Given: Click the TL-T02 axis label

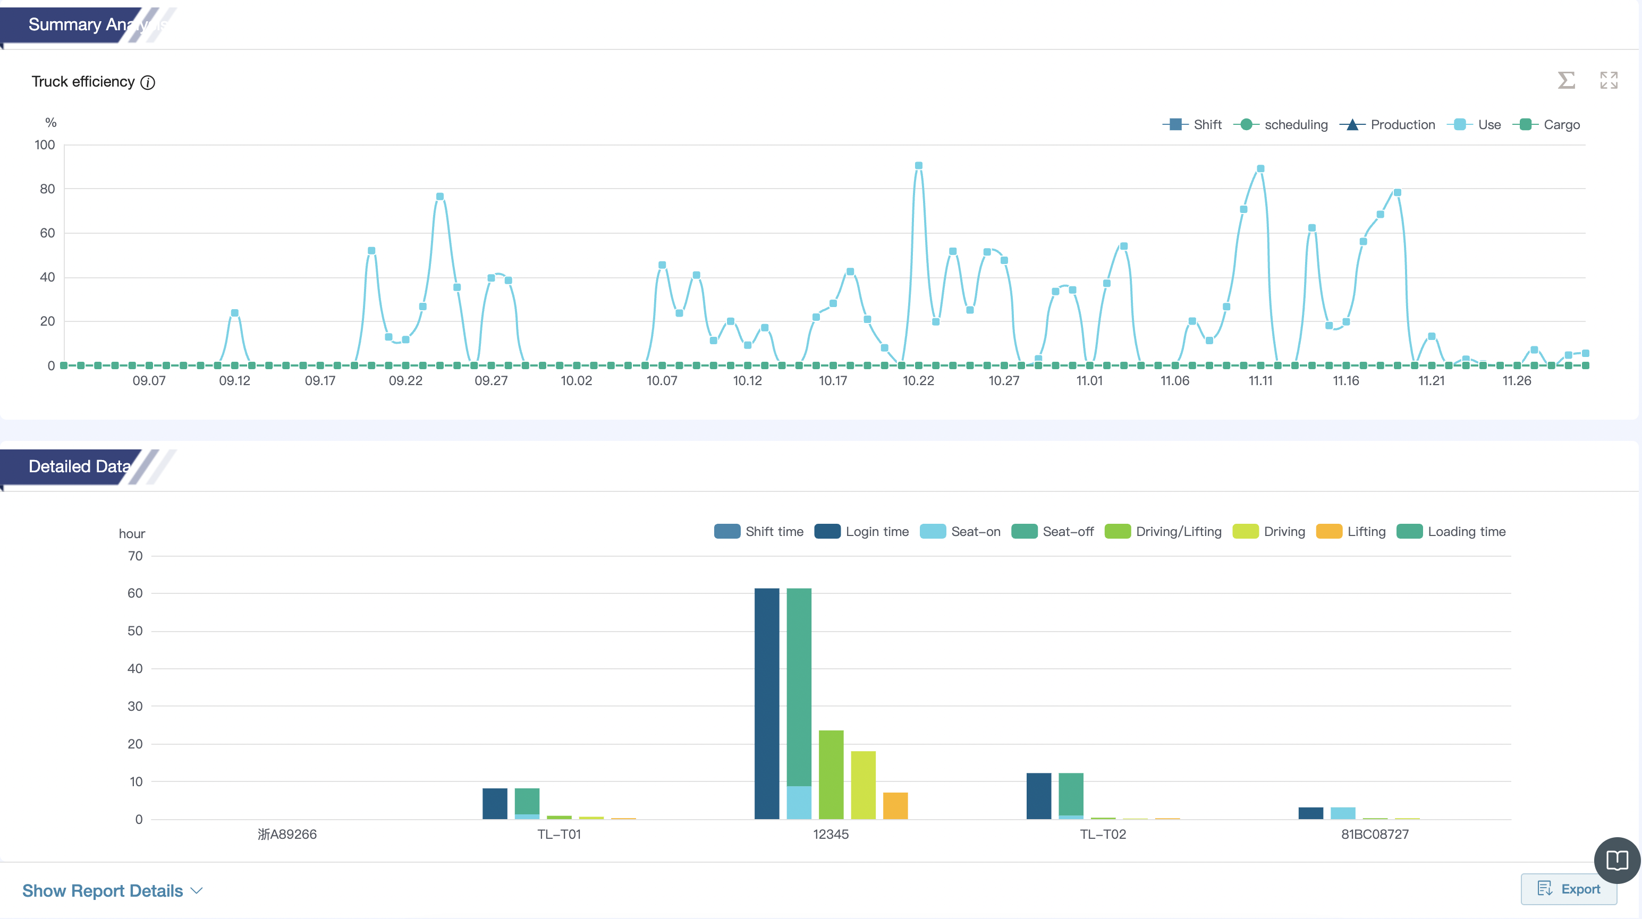Looking at the screenshot, I should 1103,834.
